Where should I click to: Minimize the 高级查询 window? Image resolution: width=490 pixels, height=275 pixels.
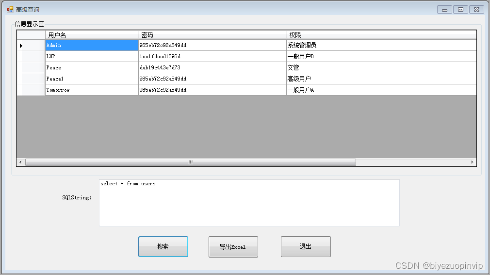point(444,10)
